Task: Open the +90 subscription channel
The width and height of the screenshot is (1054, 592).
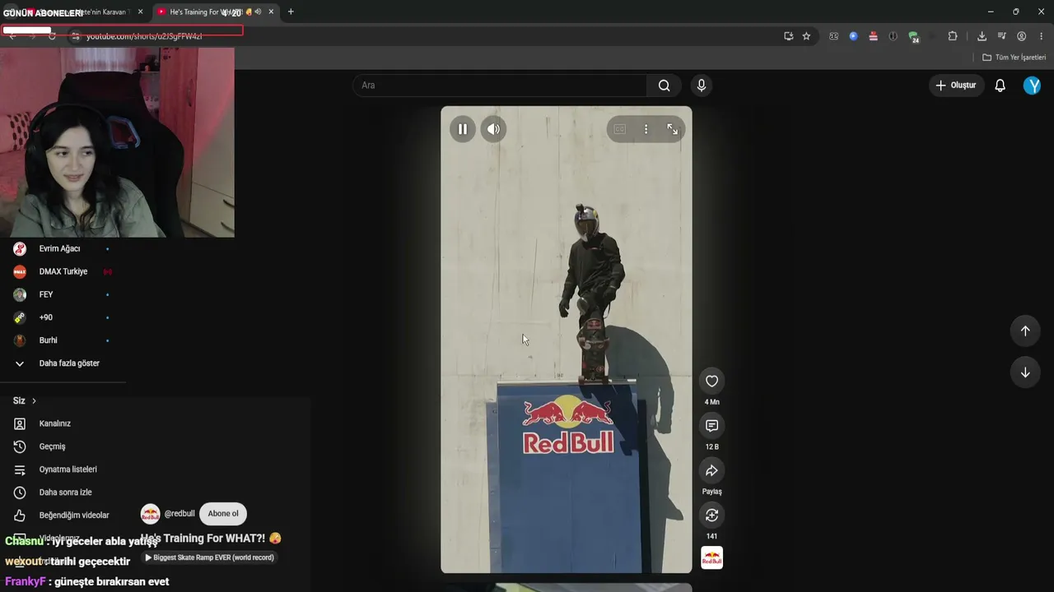Action: point(63,317)
